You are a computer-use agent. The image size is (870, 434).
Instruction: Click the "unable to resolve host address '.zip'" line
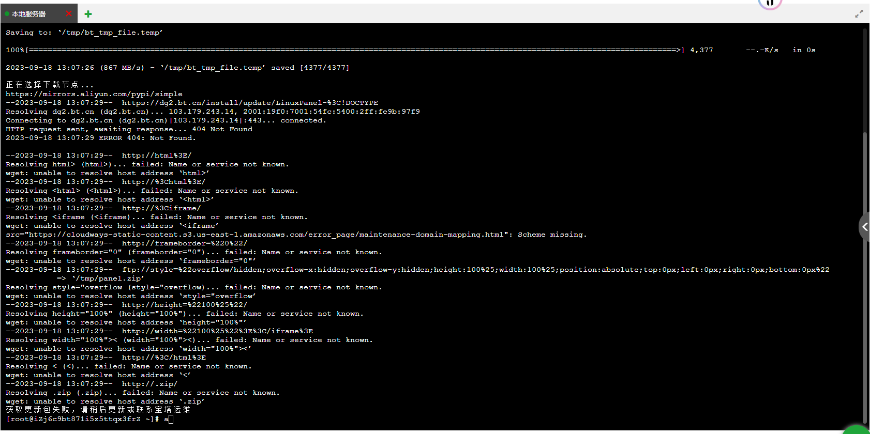point(106,401)
